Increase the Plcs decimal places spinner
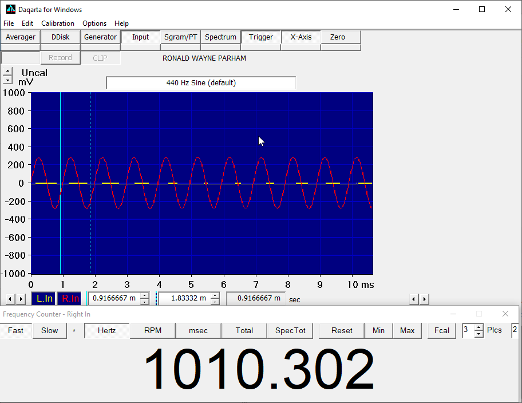 coord(479,327)
